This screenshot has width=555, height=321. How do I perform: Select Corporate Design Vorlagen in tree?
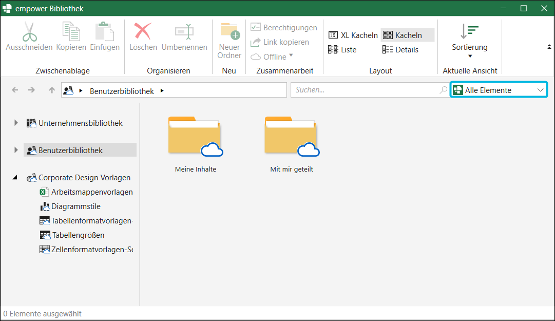point(79,177)
